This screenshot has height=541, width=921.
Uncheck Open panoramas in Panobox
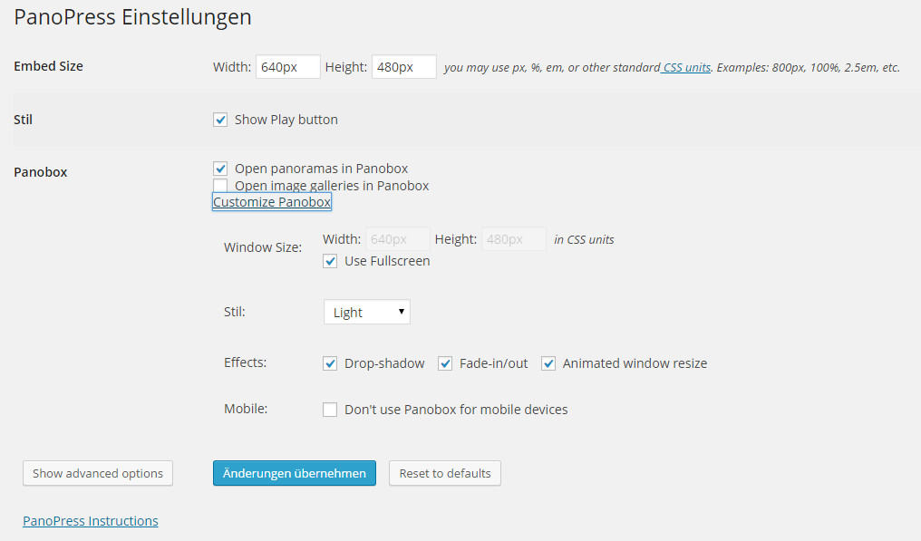tap(220, 169)
